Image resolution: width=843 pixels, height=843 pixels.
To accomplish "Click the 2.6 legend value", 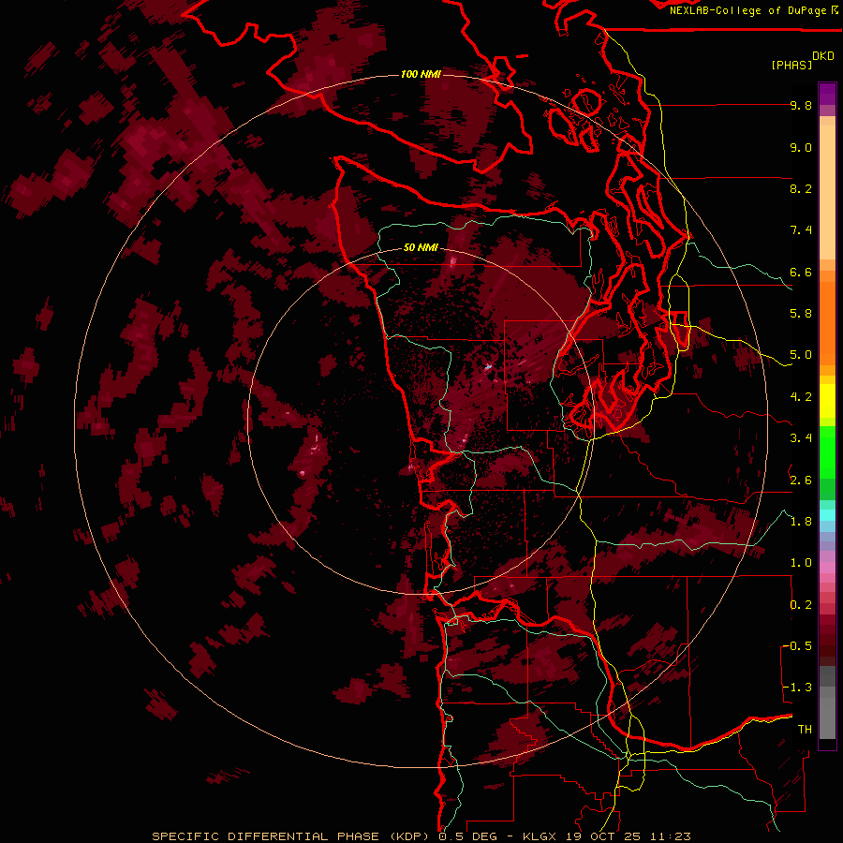I will pyautogui.click(x=801, y=480).
